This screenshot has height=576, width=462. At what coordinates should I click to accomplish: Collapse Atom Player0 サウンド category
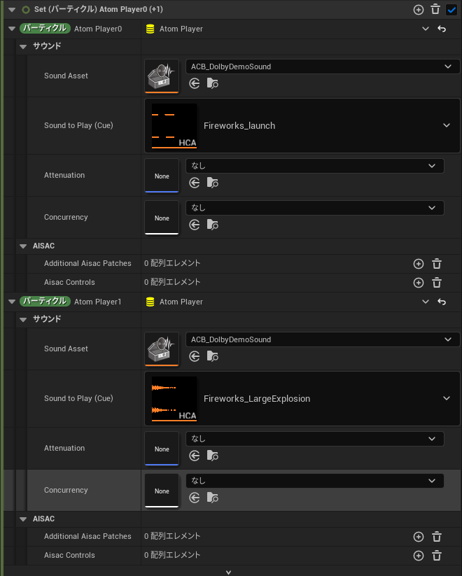[23, 46]
